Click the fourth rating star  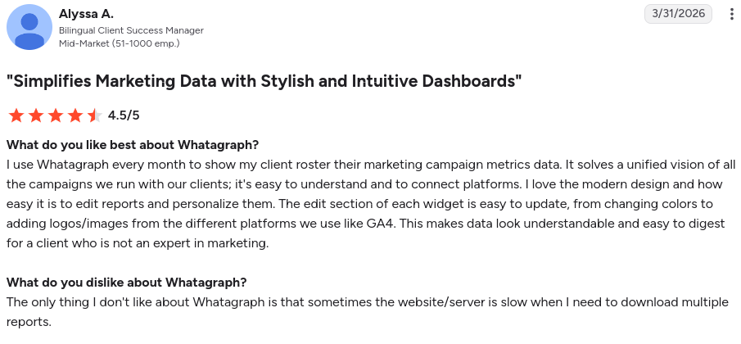[75, 115]
